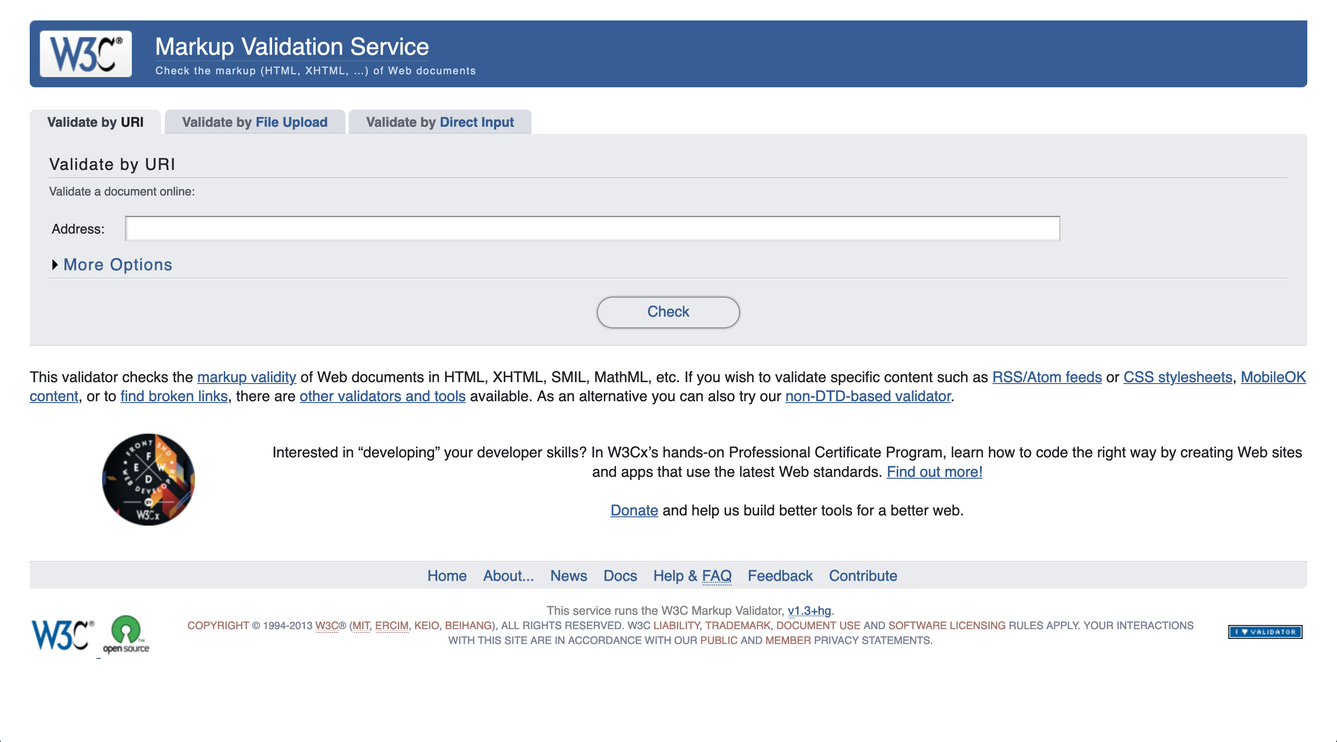
Task: Click the Address input field
Action: click(592, 229)
